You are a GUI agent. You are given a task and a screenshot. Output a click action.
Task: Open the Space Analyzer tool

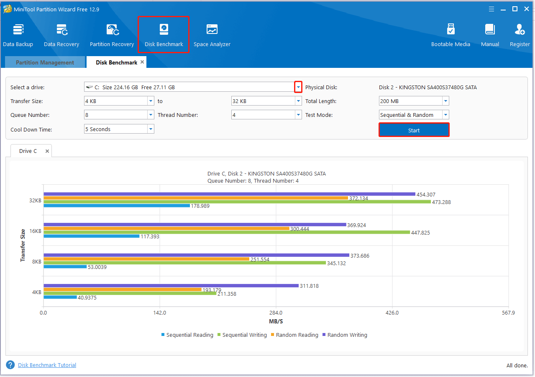(x=212, y=30)
